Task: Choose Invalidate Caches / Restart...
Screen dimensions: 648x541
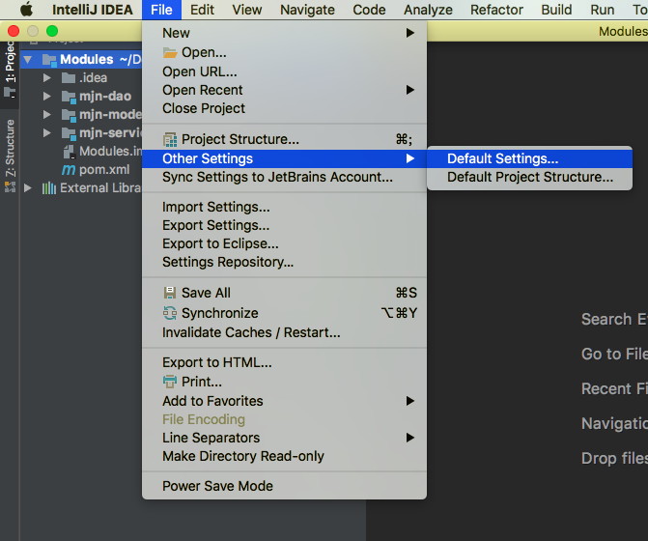Action: [284, 332]
